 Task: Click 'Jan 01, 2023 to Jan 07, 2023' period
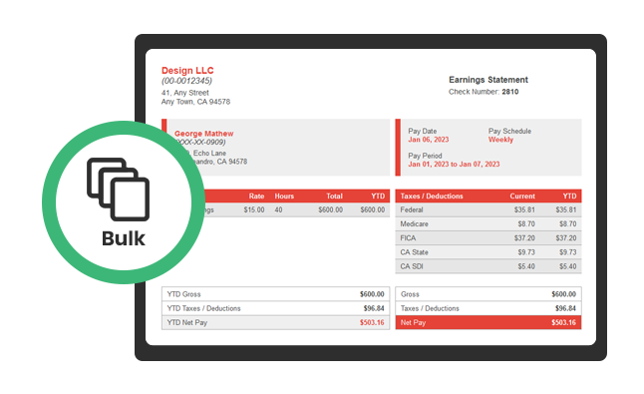coord(454,165)
